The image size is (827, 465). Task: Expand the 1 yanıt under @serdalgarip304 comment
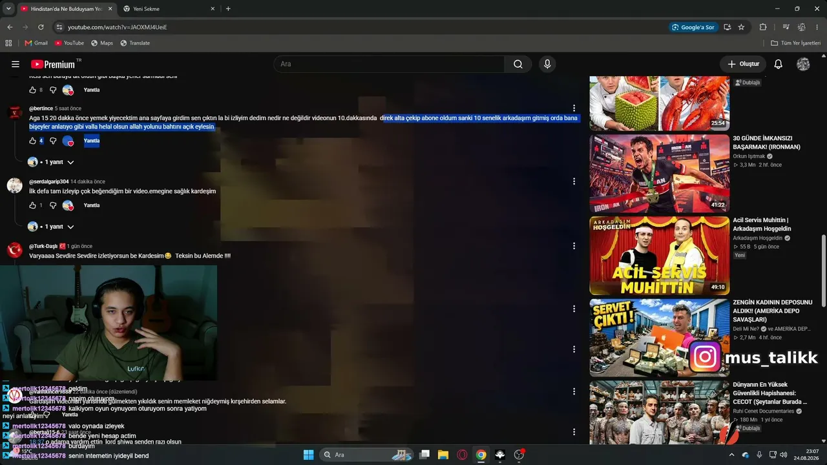pyautogui.click(x=51, y=227)
